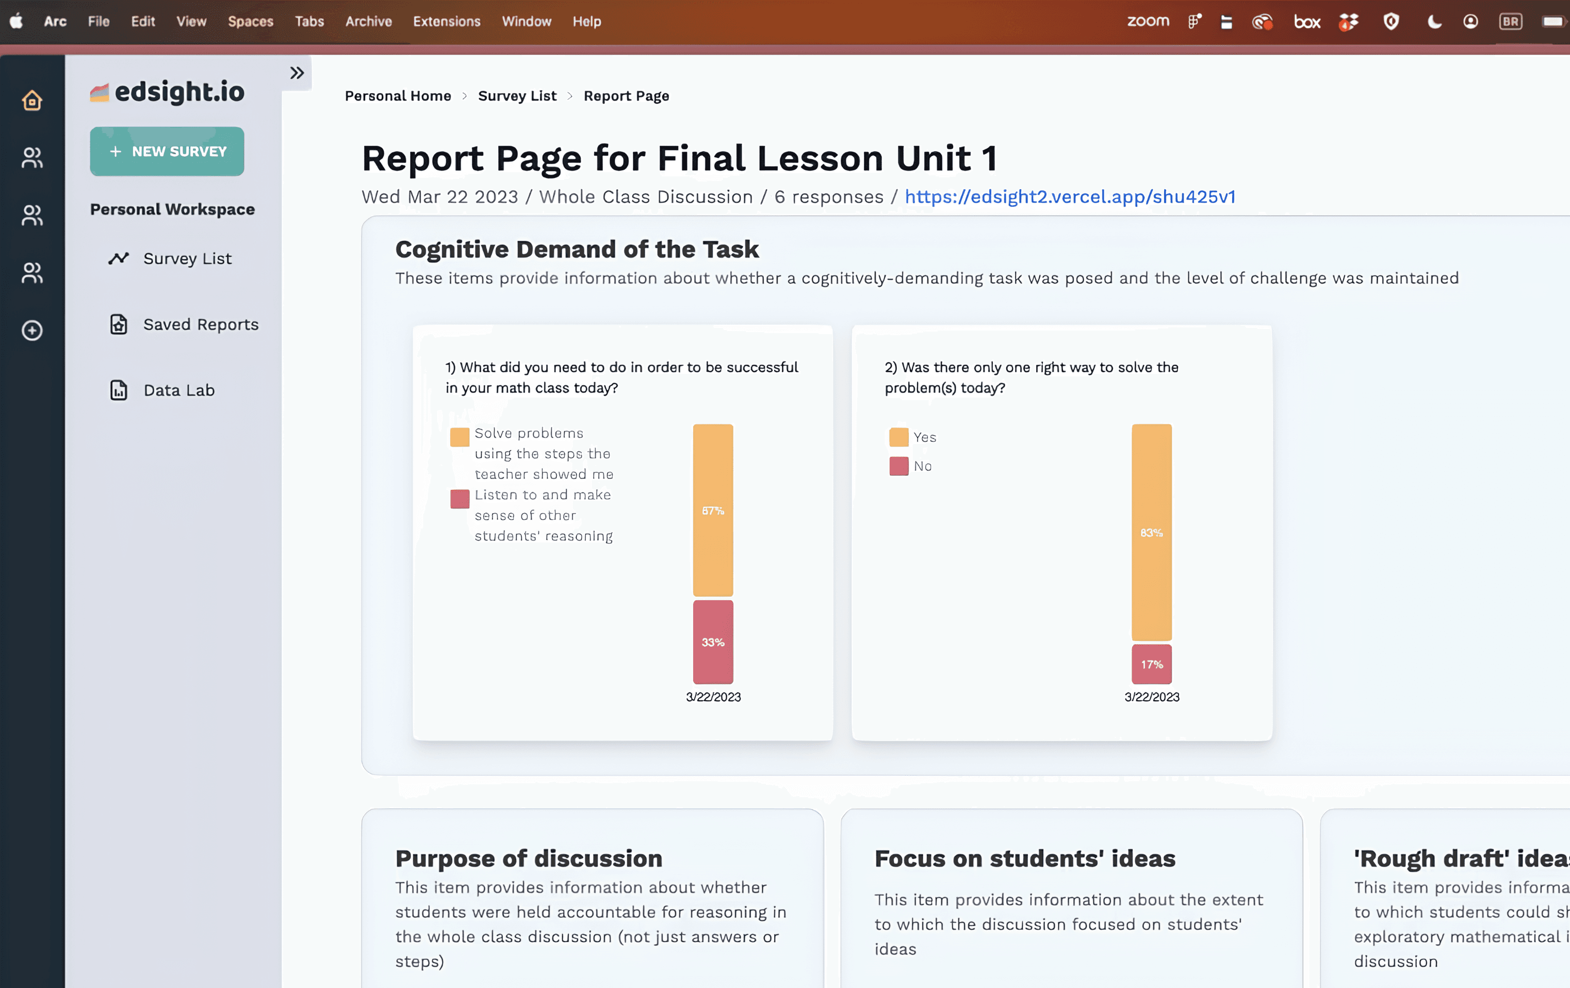1570x988 pixels.
Task: Open the Tabs menu
Action: (309, 22)
